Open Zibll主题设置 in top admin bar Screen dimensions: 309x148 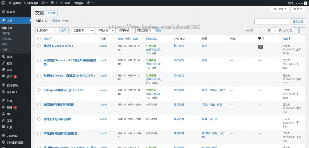pos(31,3)
